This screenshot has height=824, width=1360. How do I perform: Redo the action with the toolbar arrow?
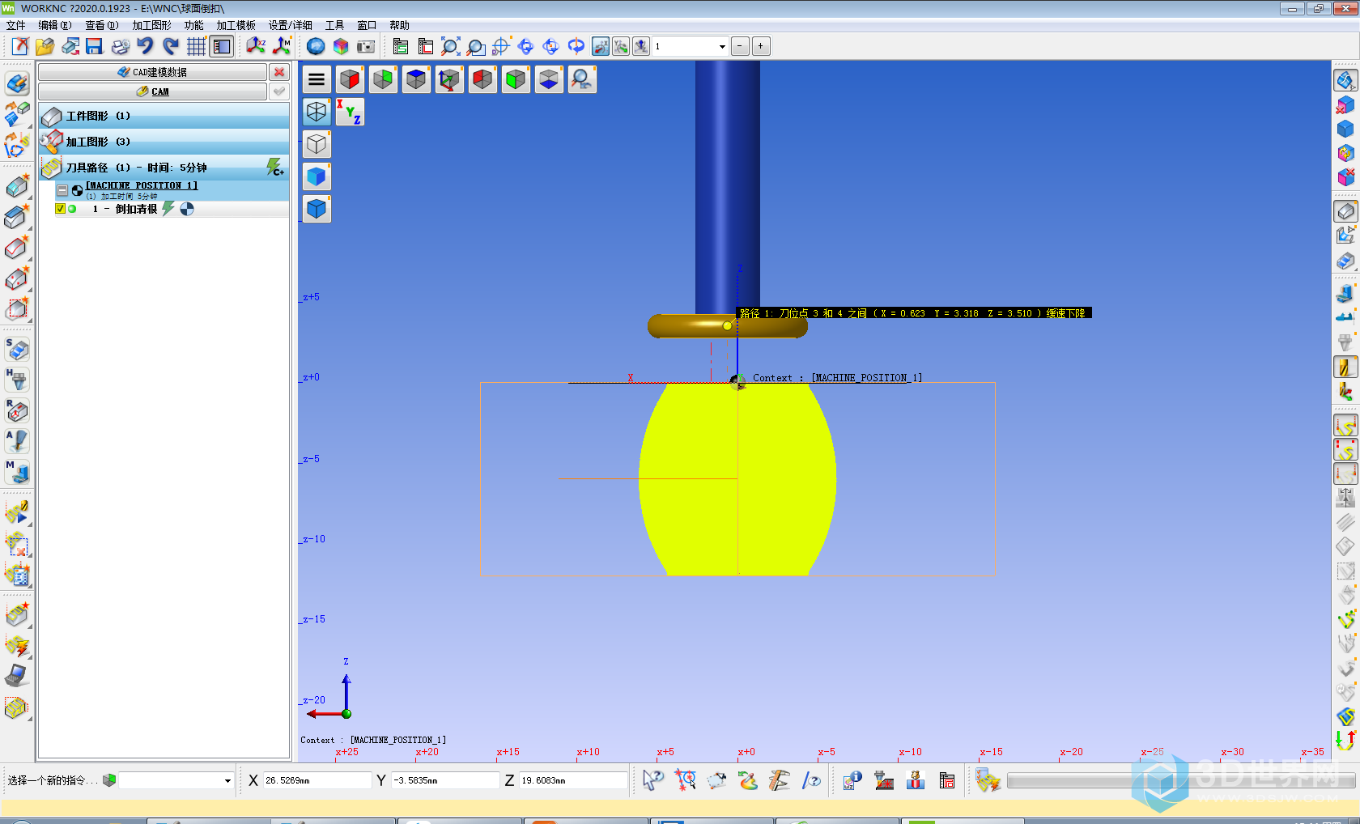pyautogui.click(x=171, y=46)
